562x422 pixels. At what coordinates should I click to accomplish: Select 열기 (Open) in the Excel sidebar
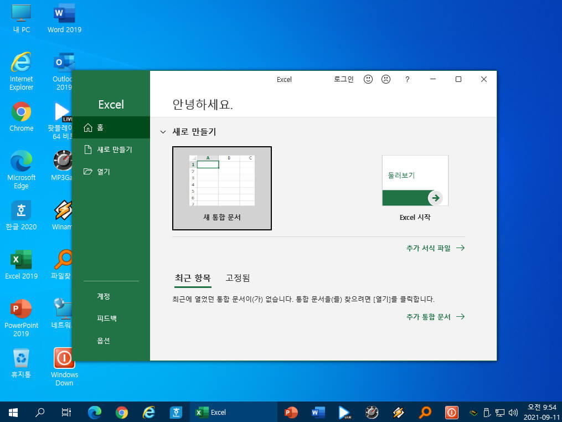(x=111, y=172)
